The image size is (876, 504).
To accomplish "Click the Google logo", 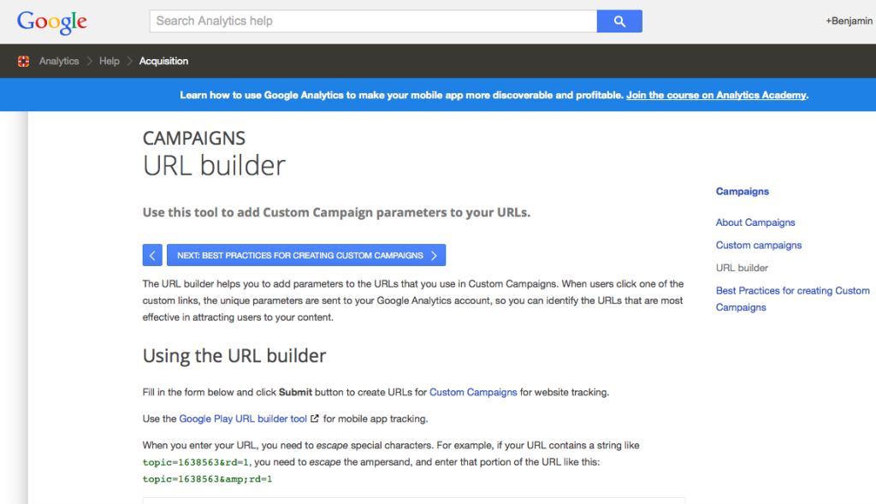I will pyautogui.click(x=52, y=21).
